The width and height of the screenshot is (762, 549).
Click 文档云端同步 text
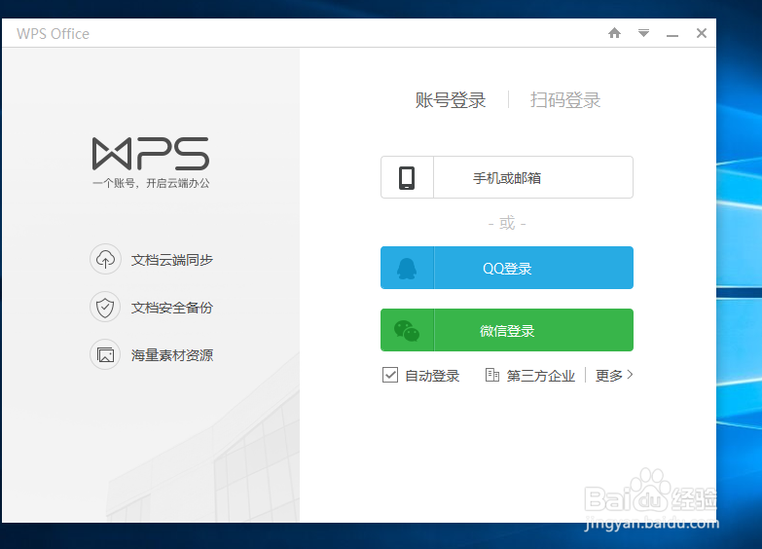pos(172,260)
